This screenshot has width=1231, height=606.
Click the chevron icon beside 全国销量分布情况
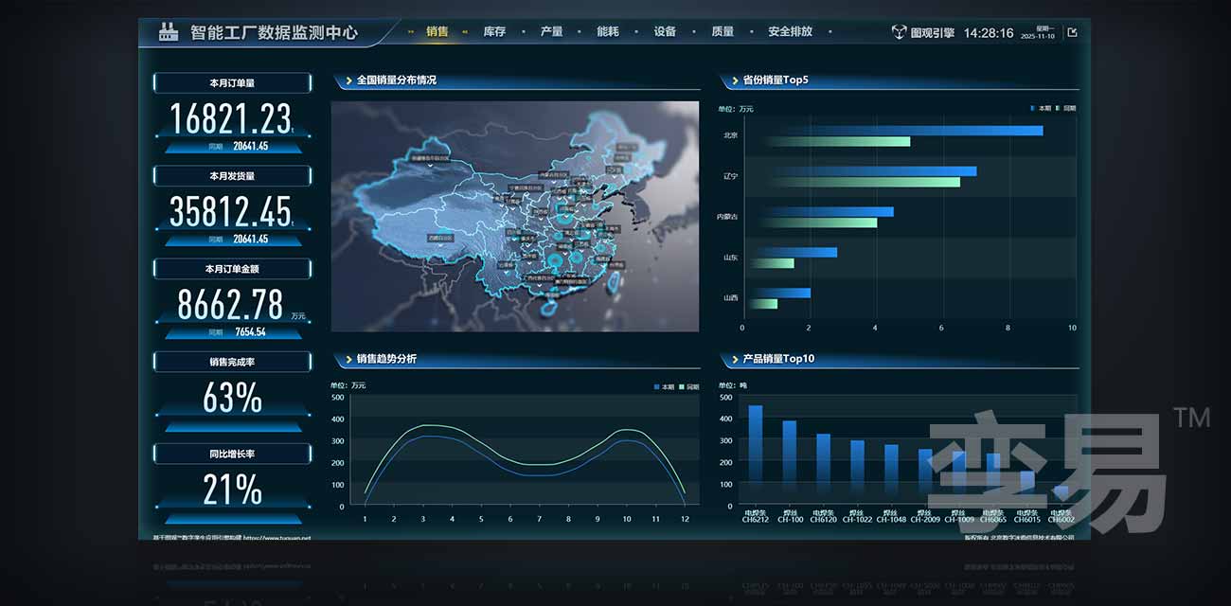(x=348, y=81)
